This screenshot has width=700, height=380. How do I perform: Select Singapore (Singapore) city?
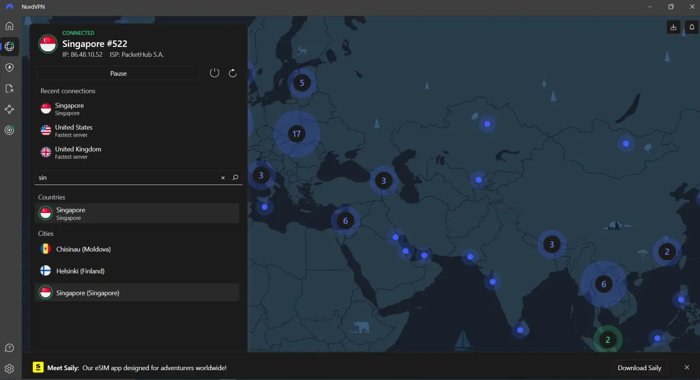pos(137,293)
